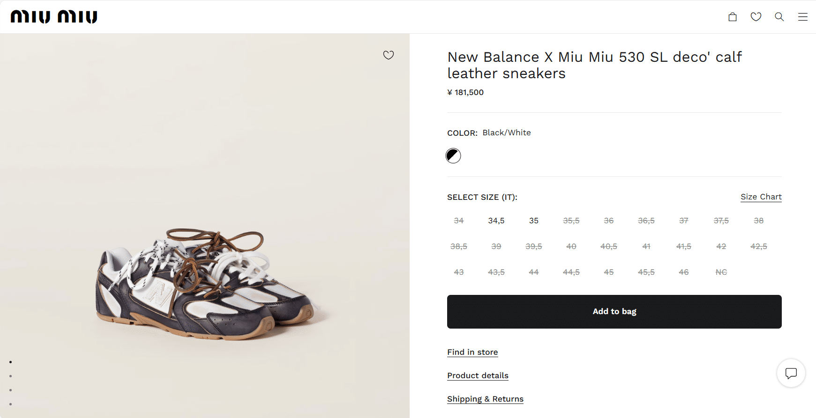Select the Black/White color swatch
This screenshot has width=816, height=418.
pos(453,155)
